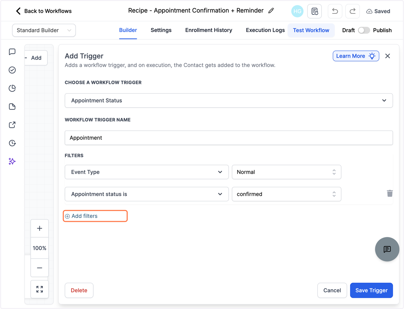Change the confirmed status value selector

pyautogui.click(x=287, y=194)
